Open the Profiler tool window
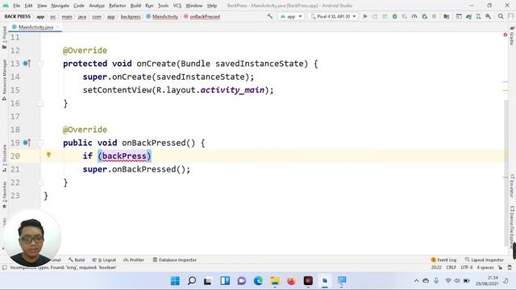This screenshot has height=290, width=516. click(134, 259)
